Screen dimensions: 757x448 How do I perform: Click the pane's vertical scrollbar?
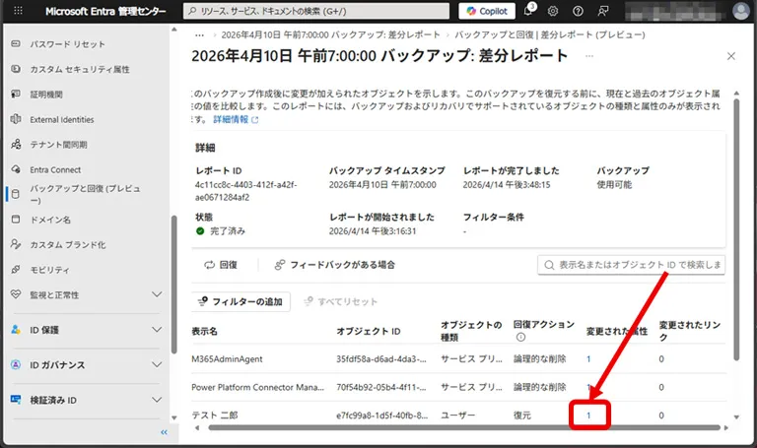736,229
